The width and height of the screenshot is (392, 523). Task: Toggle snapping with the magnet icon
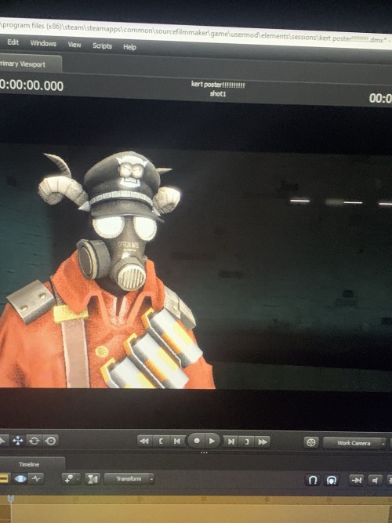(x=313, y=480)
